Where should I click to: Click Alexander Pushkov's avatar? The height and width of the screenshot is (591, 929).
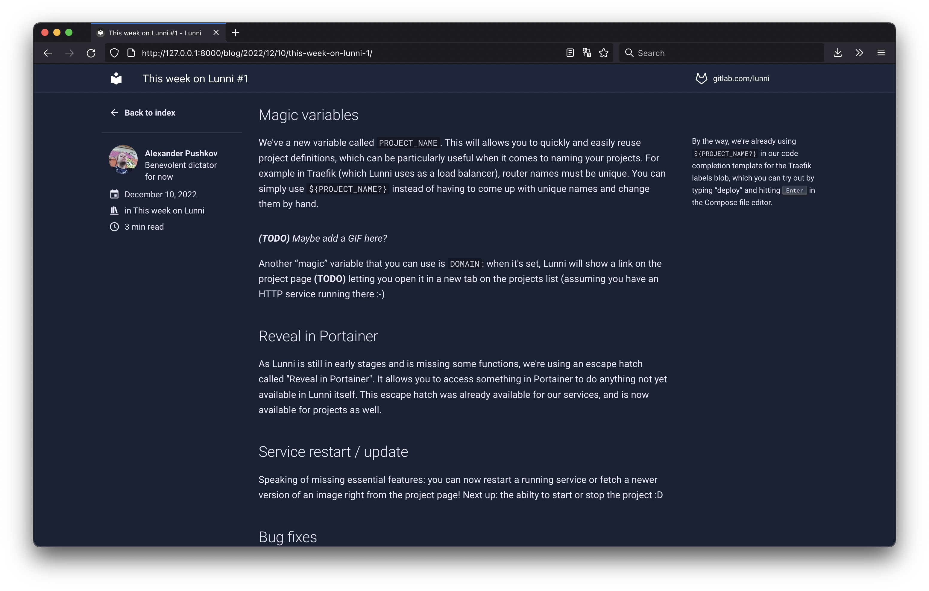pos(123,159)
